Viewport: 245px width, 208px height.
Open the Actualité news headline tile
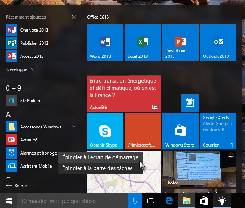tap(124, 93)
